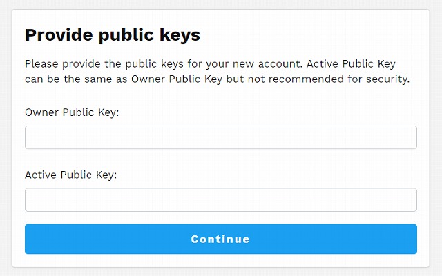Select the "Provide public keys" heading
Image resolution: width=442 pixels, height=276 pixels.
point(113,35)
